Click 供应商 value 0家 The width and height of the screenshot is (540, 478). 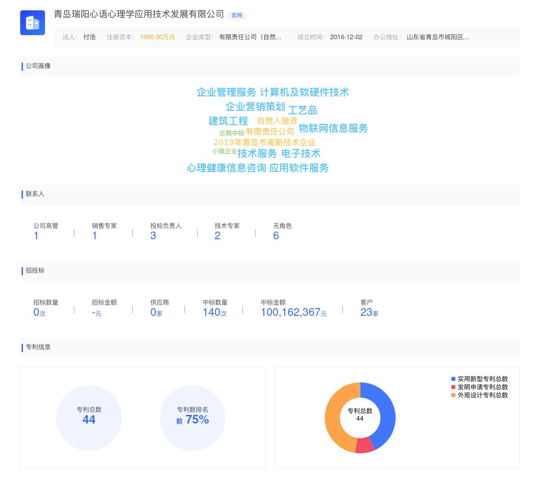tap(156, 312)
